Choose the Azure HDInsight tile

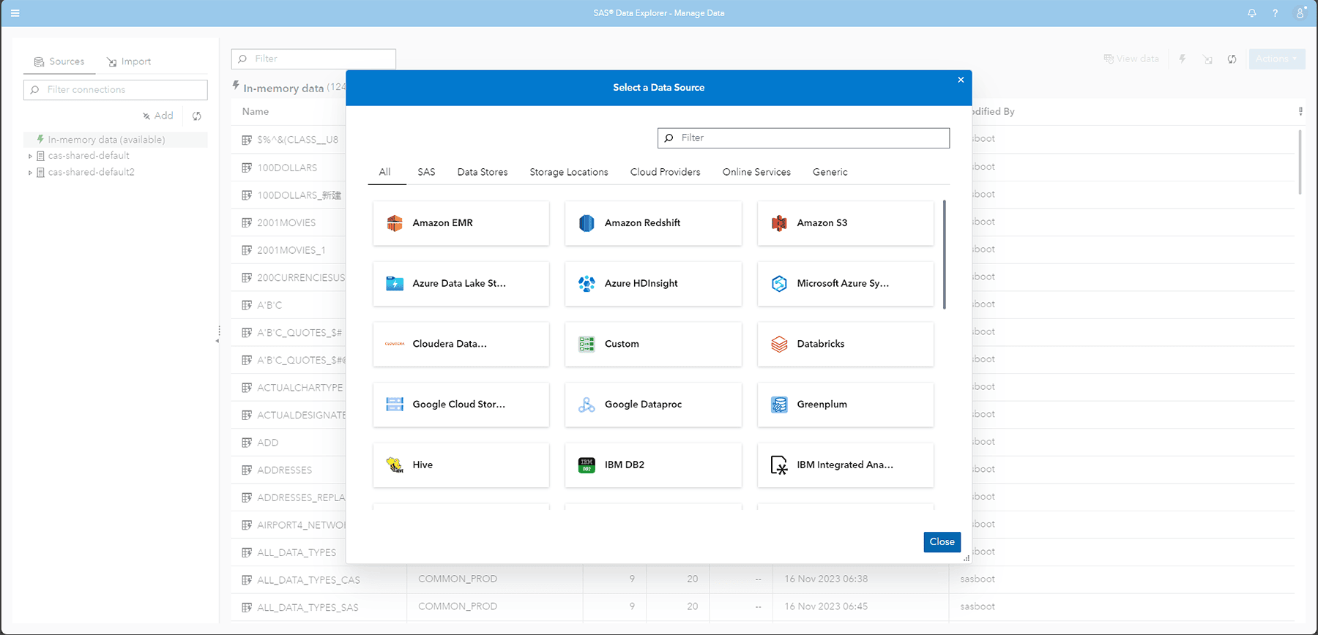pos(653,284)
